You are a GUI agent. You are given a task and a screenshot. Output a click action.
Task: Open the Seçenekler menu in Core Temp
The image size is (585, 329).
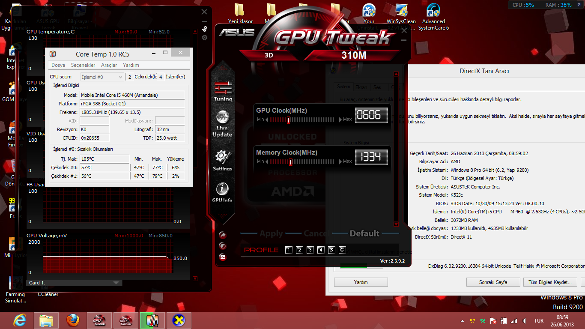click(x=83, y=65)
